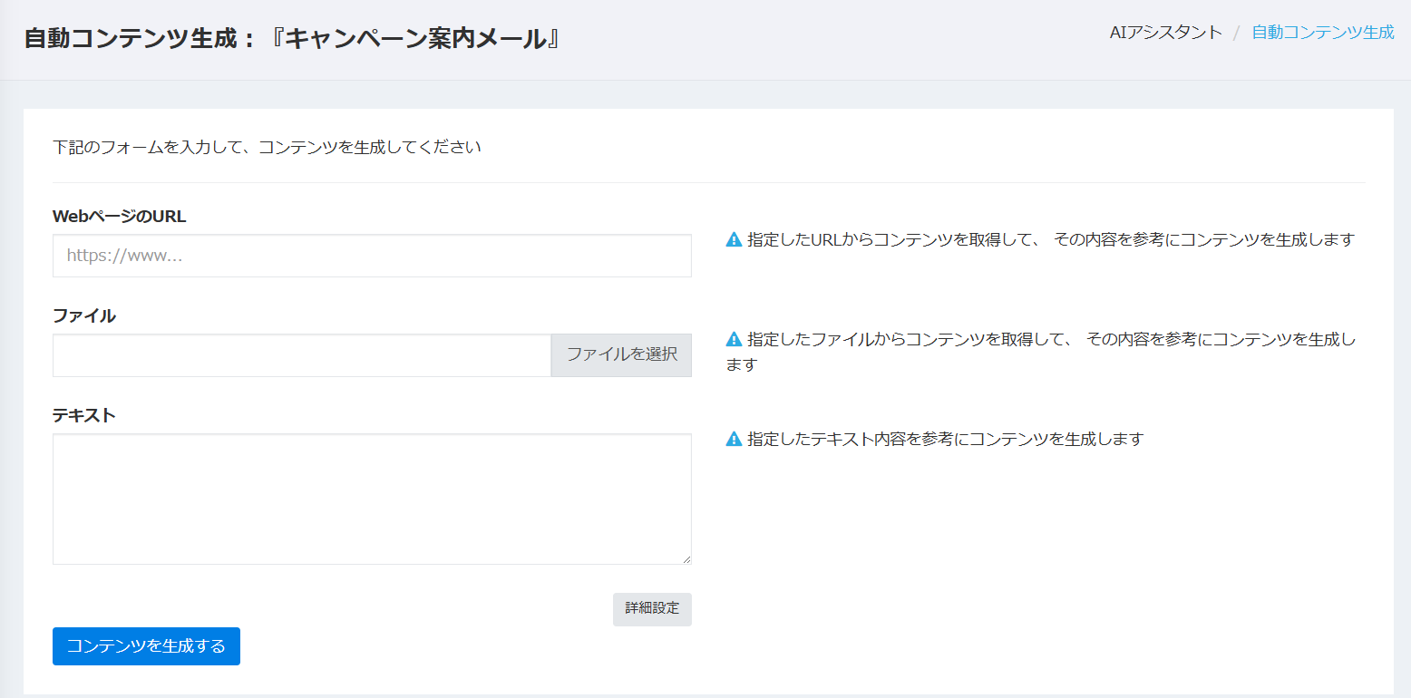The height and width of the screenshot is (698, 1411).
Task: Select the 自動コンテンツ生成 breadcrumb item
Action: (x=1322, y=33)
